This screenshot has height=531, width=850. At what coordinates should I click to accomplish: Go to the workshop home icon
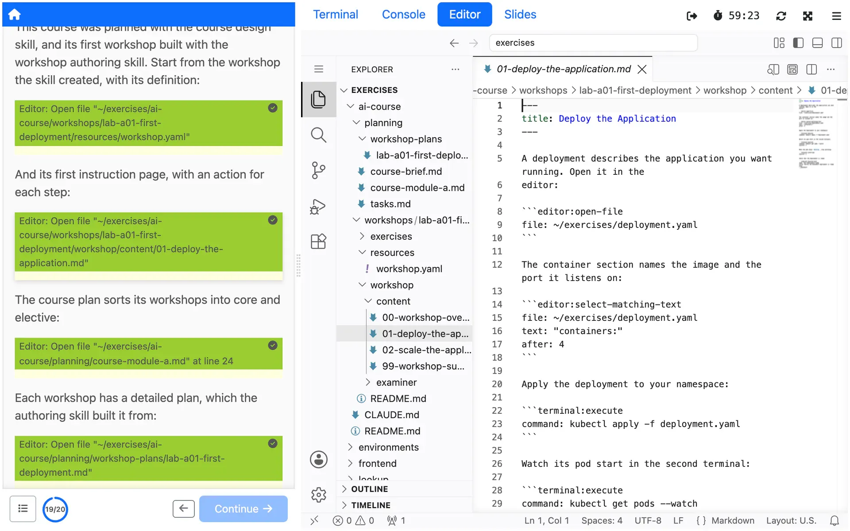14,15
